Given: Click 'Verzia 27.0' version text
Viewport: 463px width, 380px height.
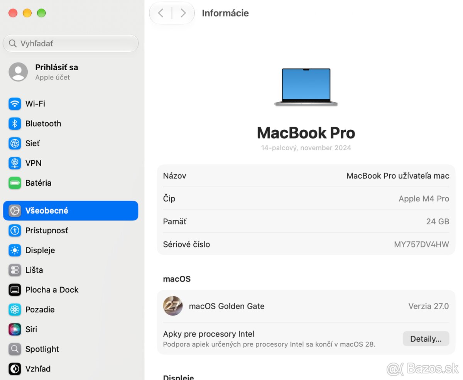Looking at the screenshot, I should [428, 306].
